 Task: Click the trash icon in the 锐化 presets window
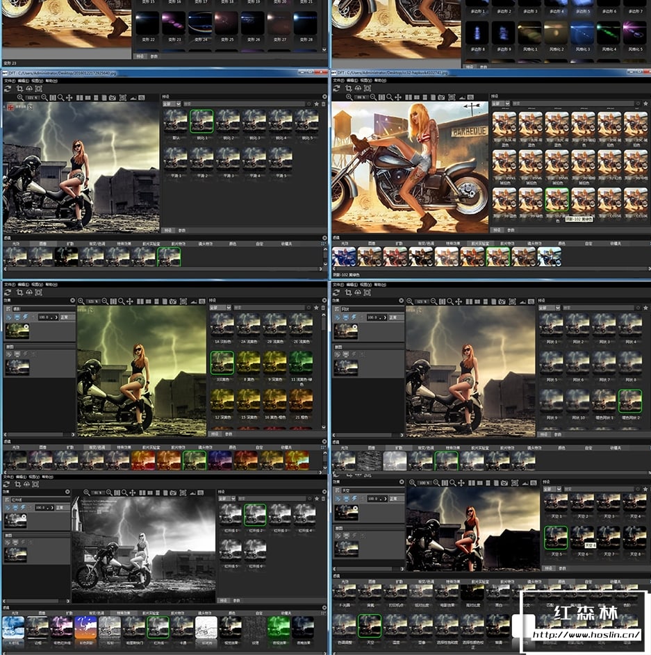point(323,103)
